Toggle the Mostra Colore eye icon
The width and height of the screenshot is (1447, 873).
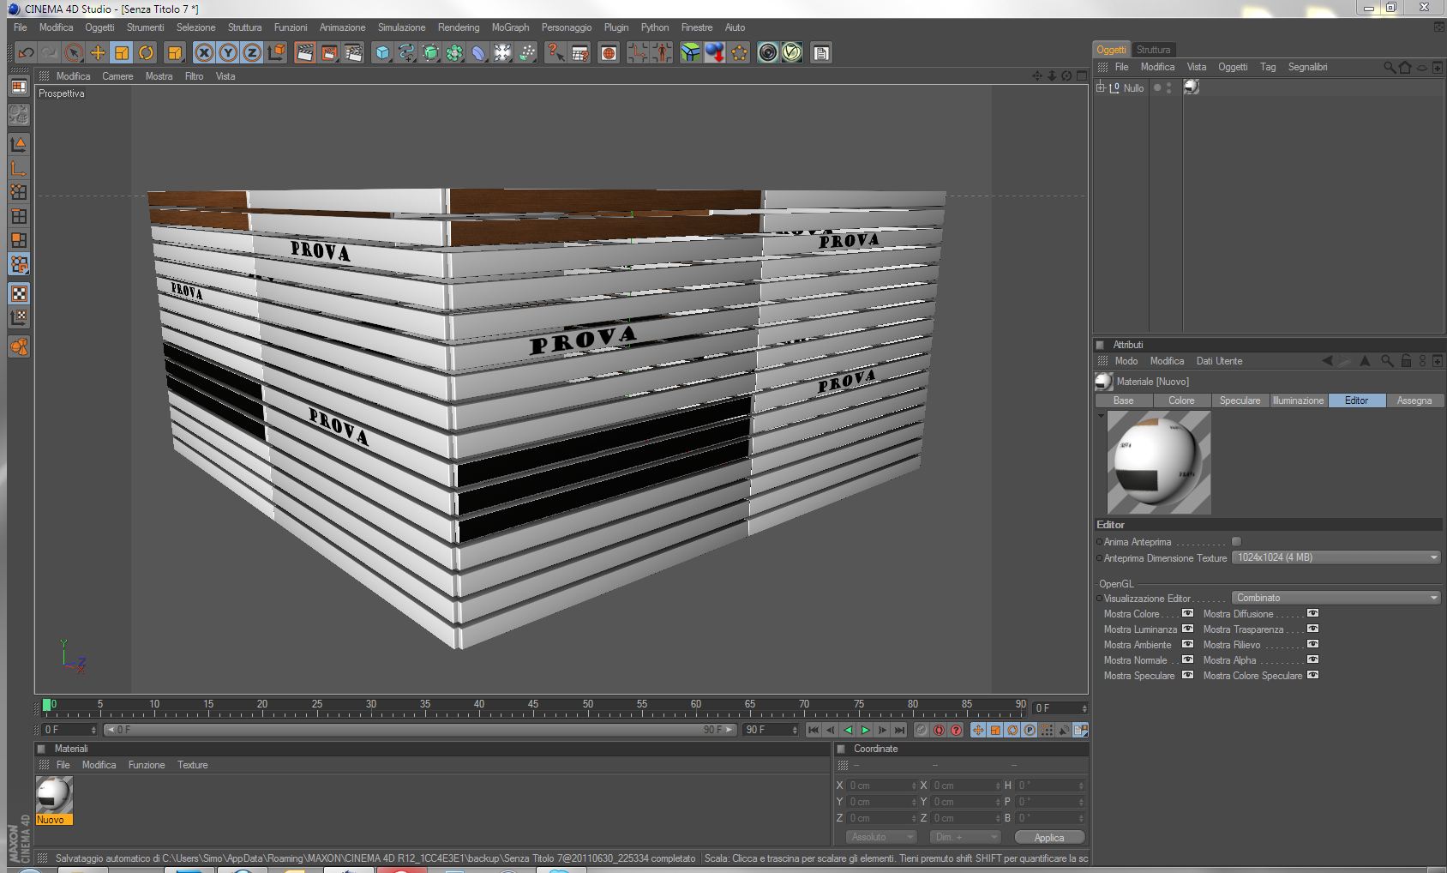1187,614
